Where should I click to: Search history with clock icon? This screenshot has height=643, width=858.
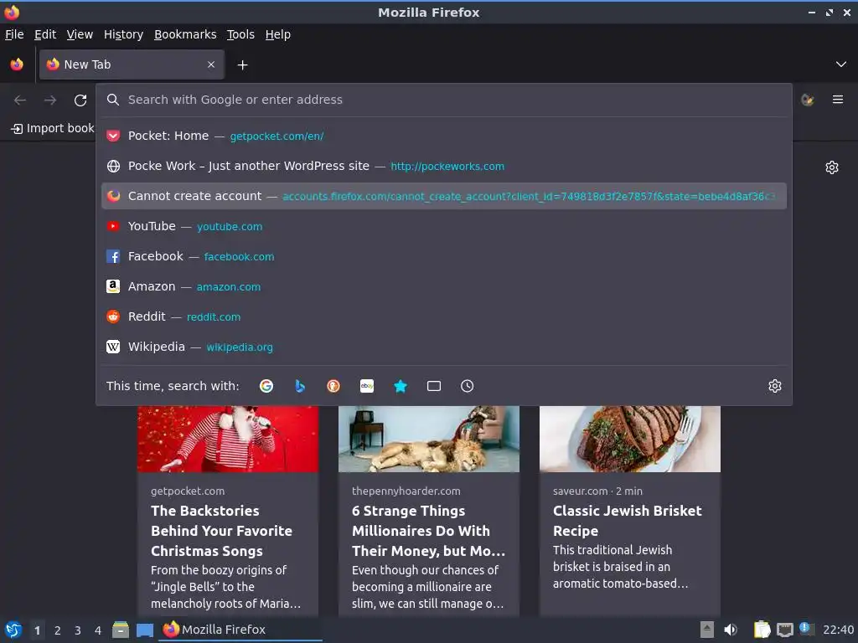(468, 386)
